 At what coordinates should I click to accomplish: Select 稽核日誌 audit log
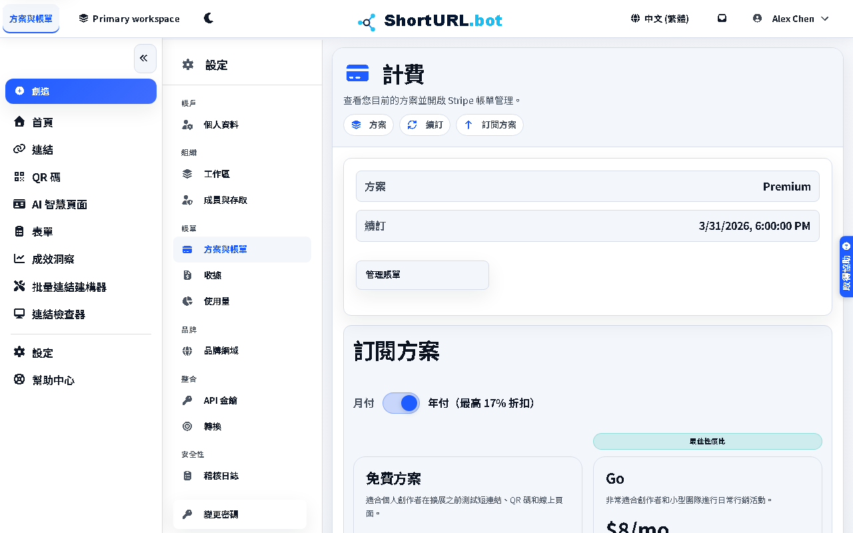pyautogui.click(x=242, y=476)
